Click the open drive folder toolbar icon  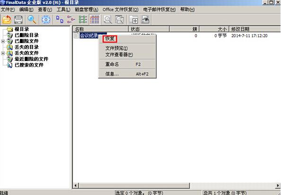click(7, 19)
